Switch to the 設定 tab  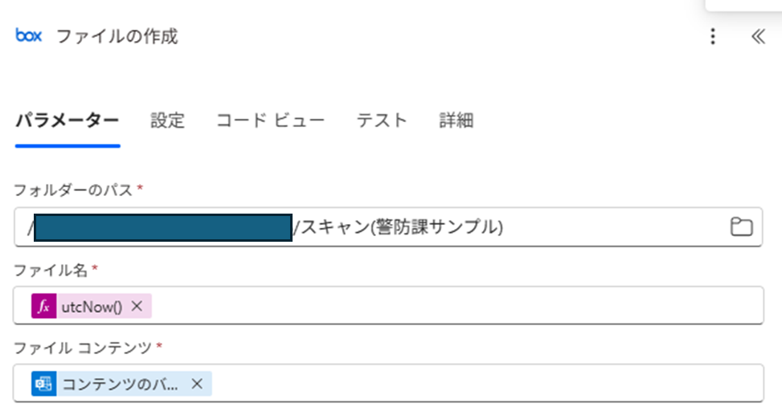(167, 120)
